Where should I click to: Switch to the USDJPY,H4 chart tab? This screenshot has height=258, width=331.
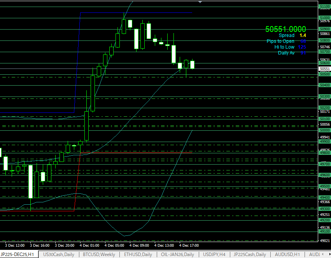(x=215, y=254)
